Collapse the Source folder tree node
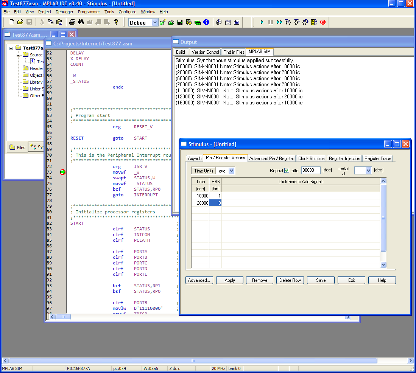The image size is (416, 373). pos(18,55)
